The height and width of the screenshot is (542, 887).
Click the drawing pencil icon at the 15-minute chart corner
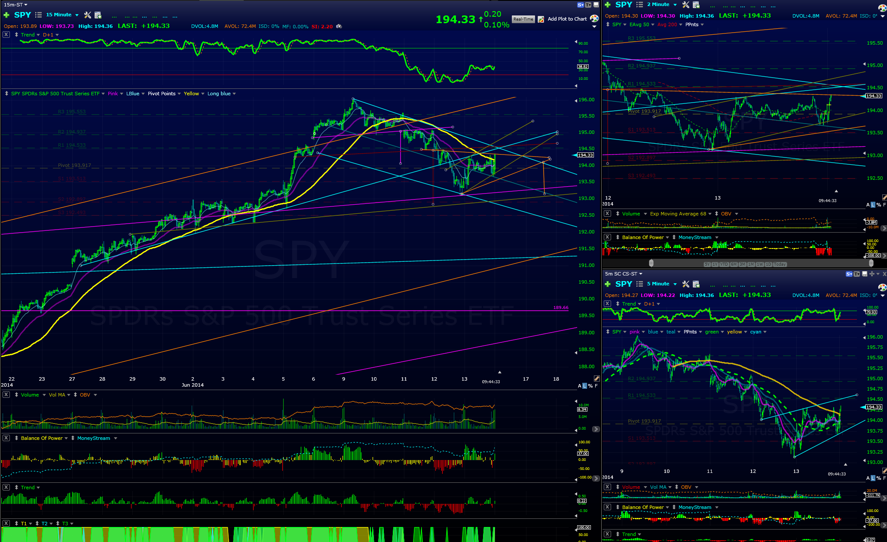click(597, 378)
